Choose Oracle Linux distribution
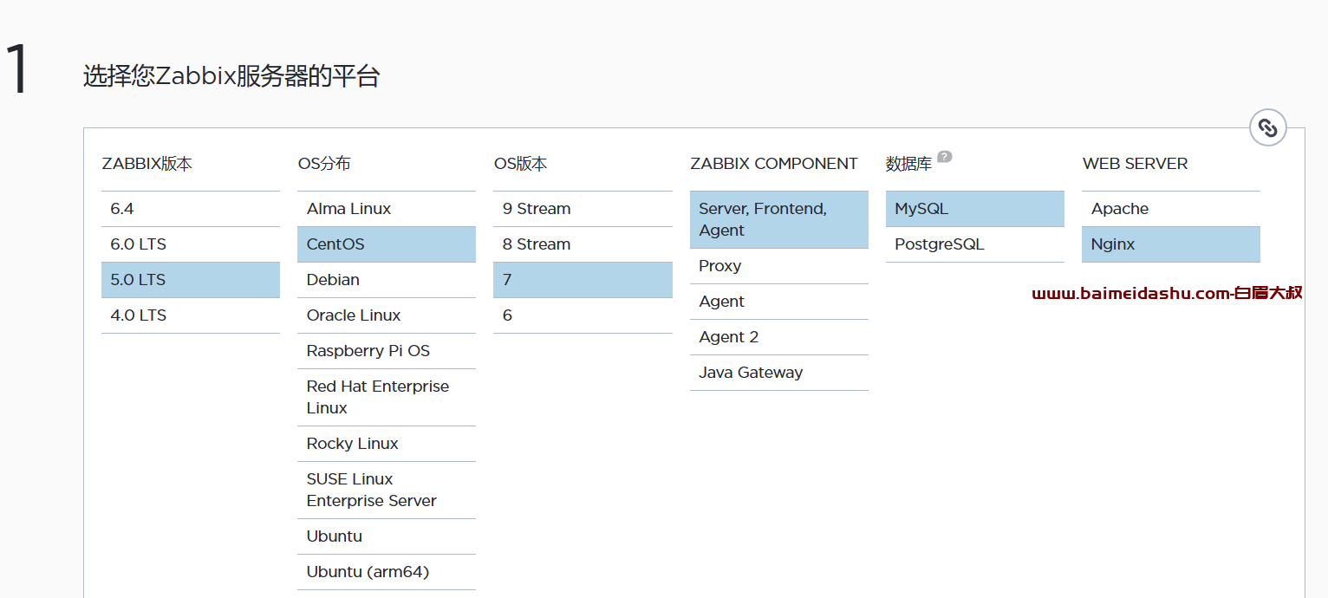Image resolution: width=1328 pixels, height=598 pixels. [x=387, y=315]
